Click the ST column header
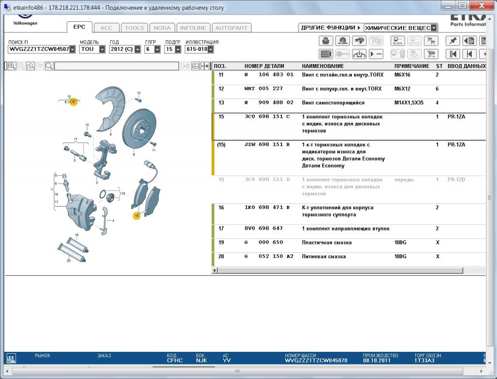Image resolution: width=497 pixels, height=379 pixels. (439, 66)
